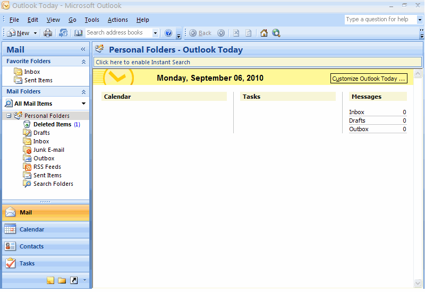Click the Type a question for help box
This screenshot has width=425, height=292.
click(381, 20)
